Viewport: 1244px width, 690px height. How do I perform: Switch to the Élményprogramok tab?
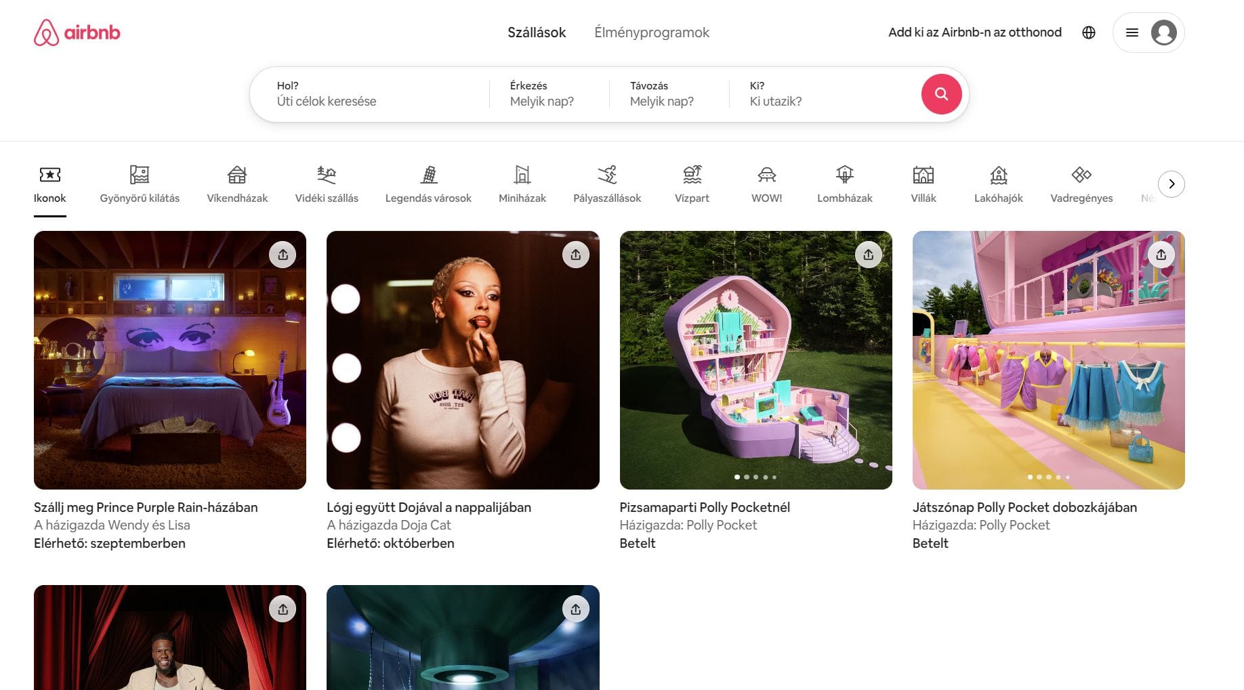(651, 33)
